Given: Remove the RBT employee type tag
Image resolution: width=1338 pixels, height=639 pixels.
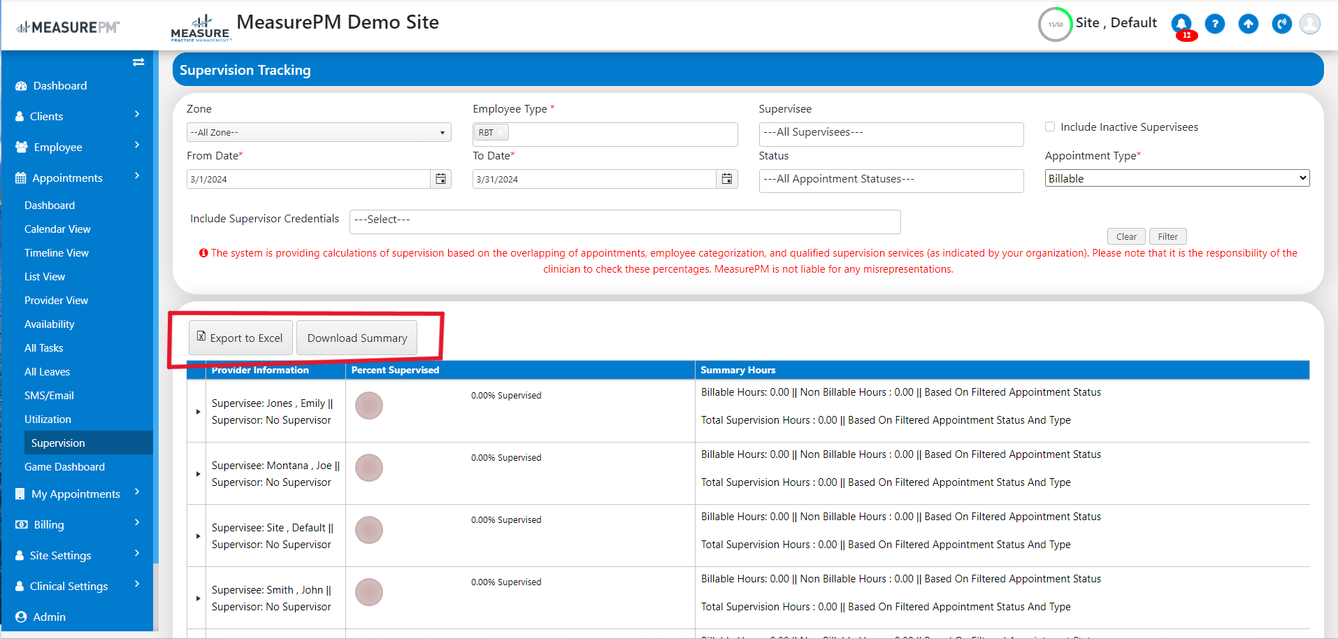Looking at the screenshot, I should click(x=501, y=133).
